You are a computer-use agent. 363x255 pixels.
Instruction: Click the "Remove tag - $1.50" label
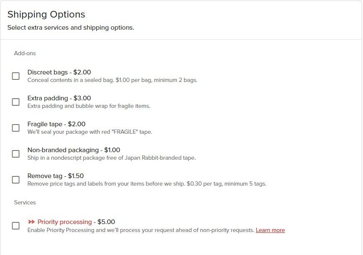point(56,176)
